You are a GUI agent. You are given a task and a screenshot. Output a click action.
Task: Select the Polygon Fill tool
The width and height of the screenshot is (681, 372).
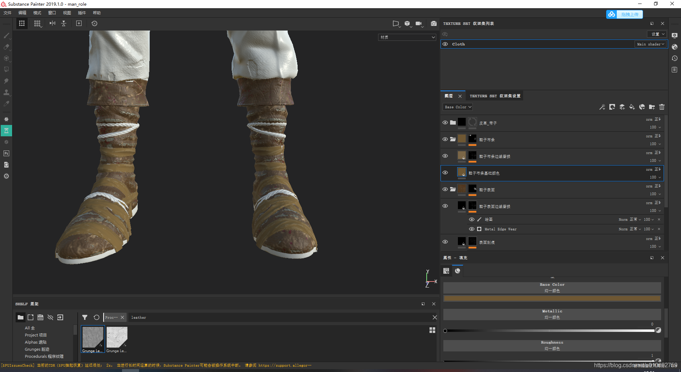tap(6, 70)
